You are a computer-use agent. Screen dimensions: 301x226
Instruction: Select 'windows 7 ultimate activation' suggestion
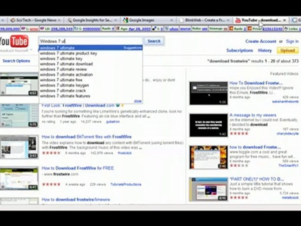(91, 75)
